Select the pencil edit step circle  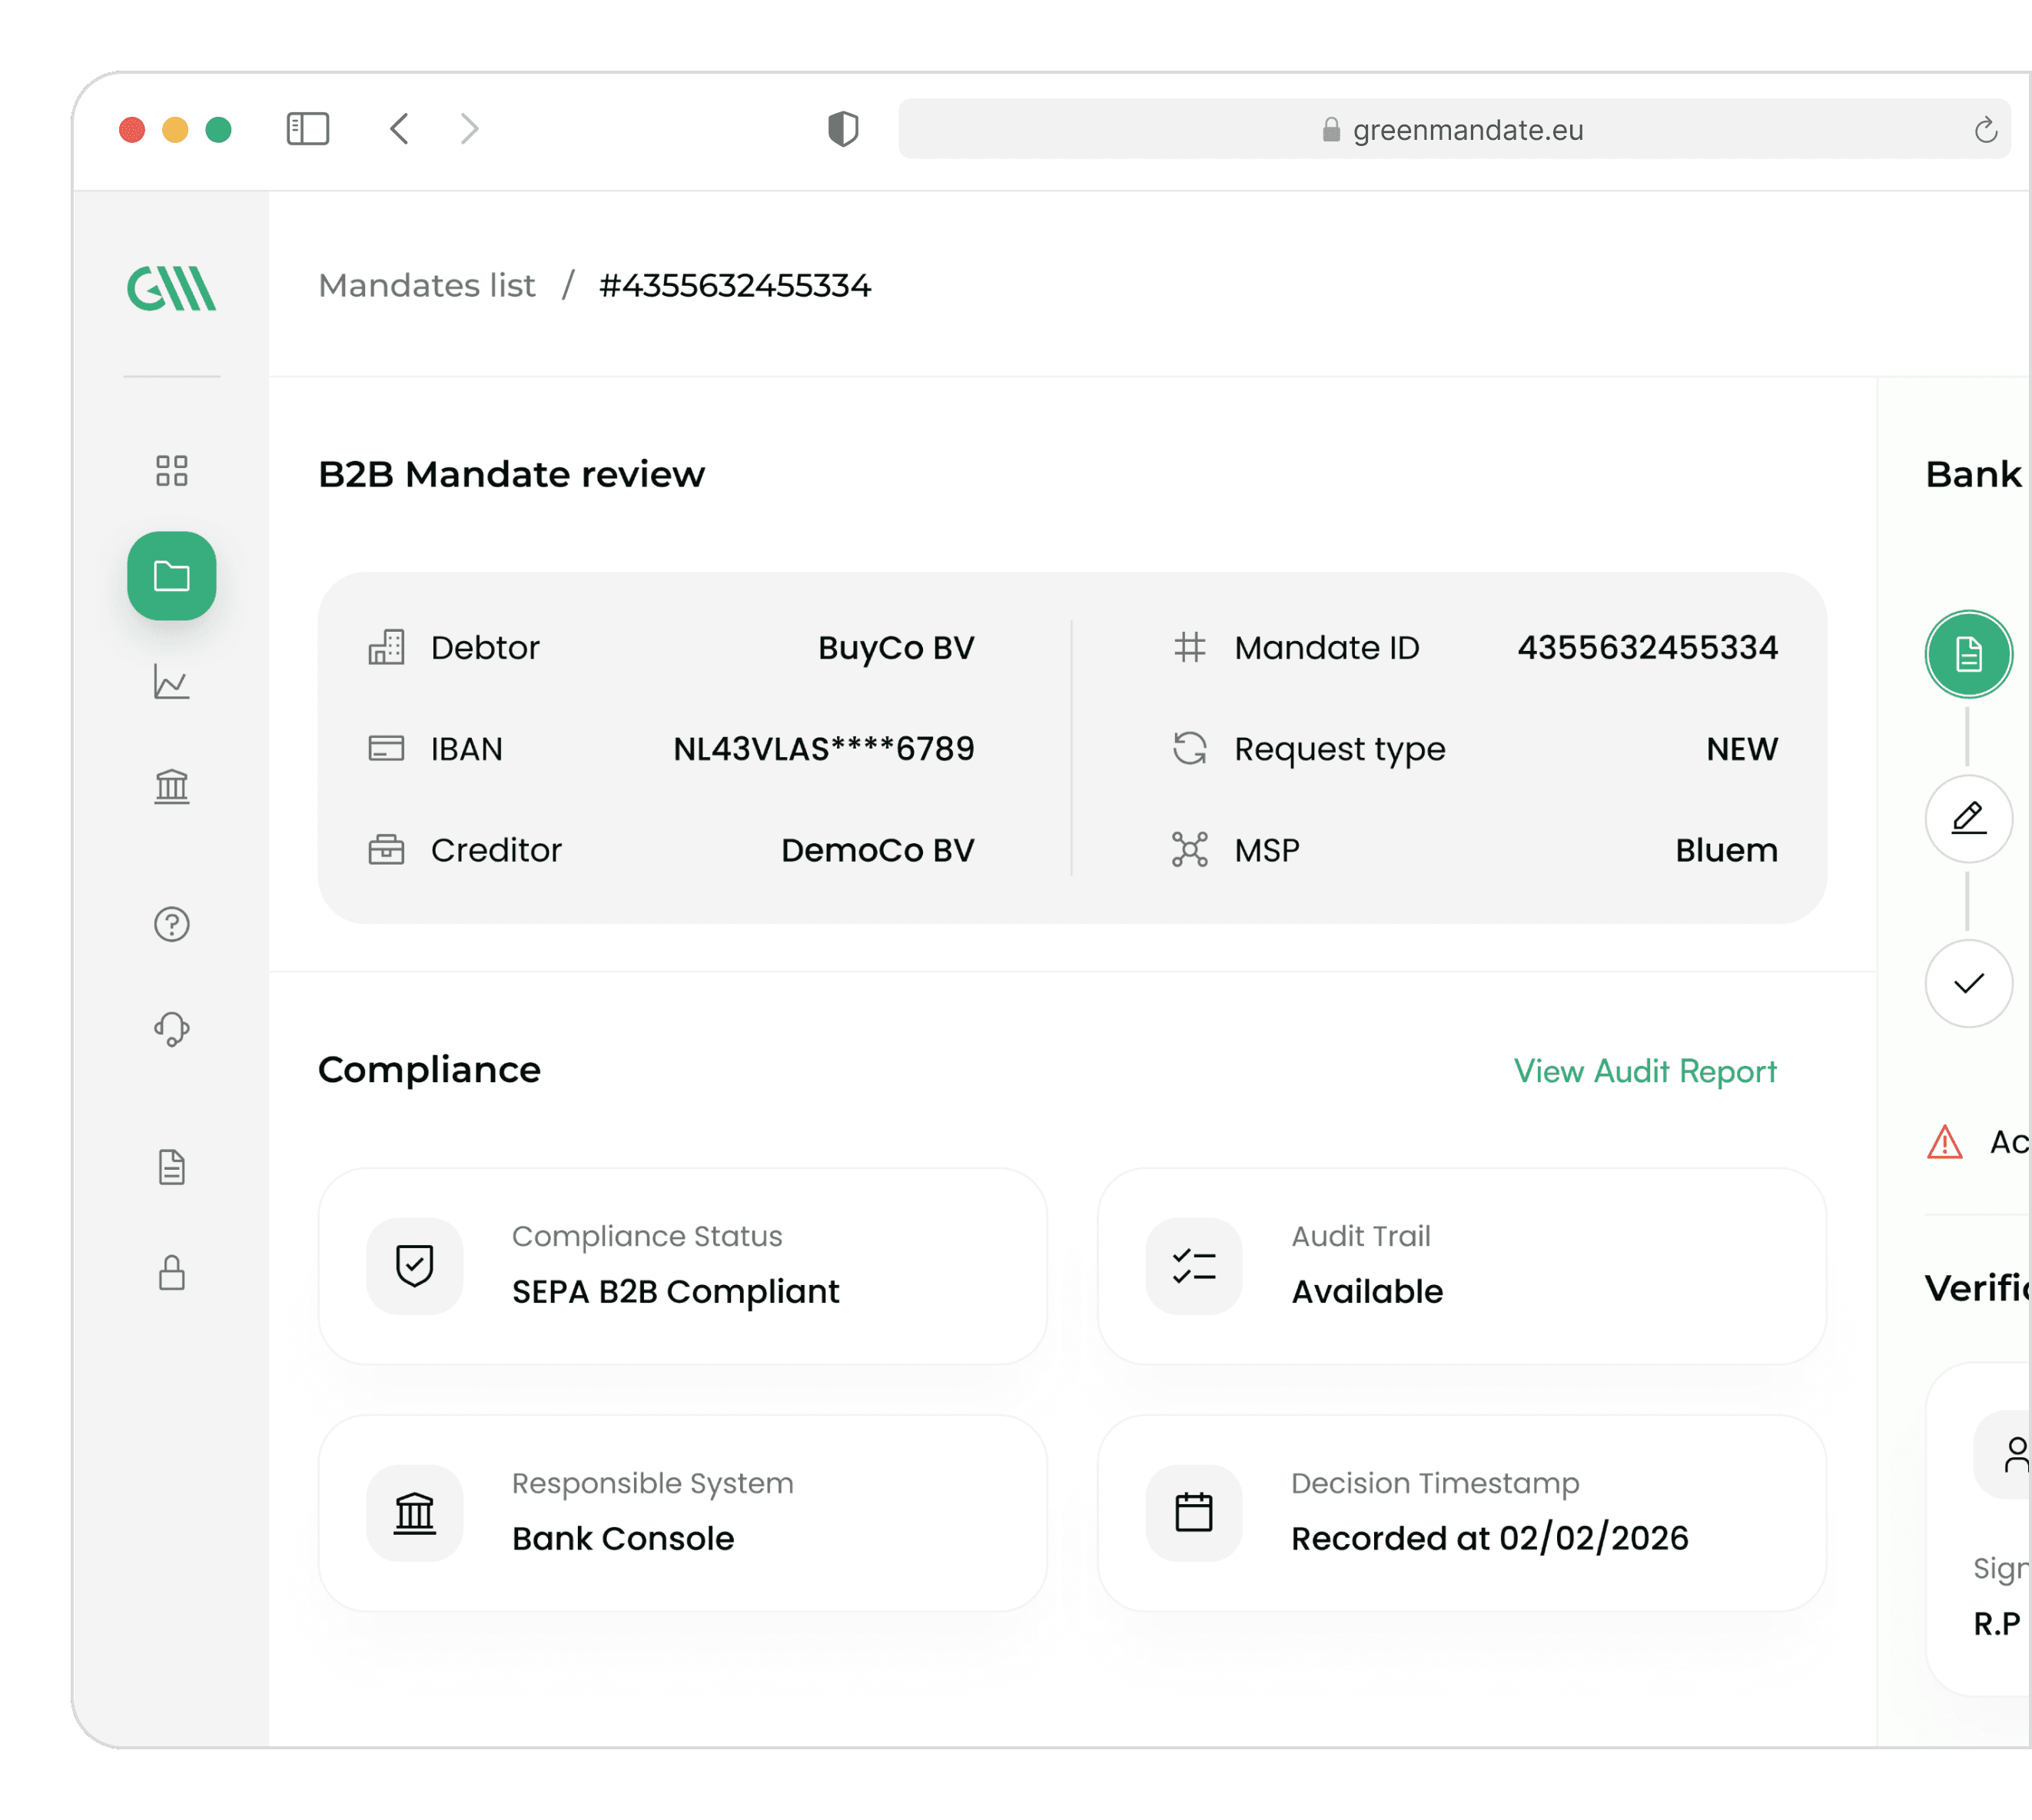tap(1968, 819)
